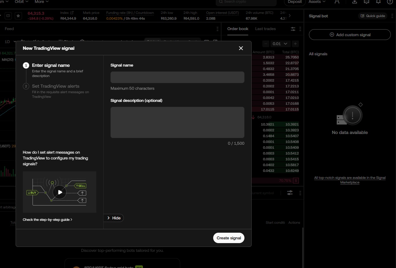Click the order book total 10.6249
Image resolution: width=396 pixels, height=268 pixels.
click(292, 171)
